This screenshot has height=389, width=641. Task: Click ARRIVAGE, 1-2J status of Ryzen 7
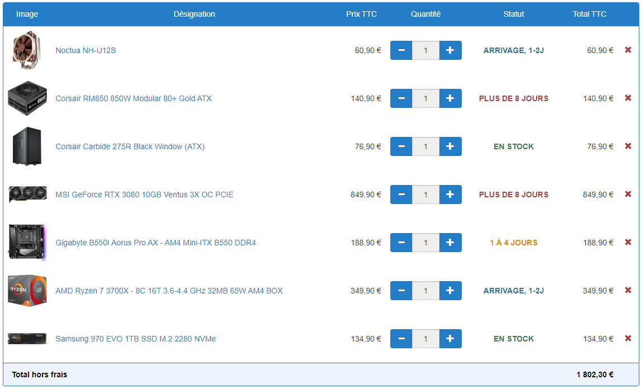pyautogui.click(x=514, y=291)
